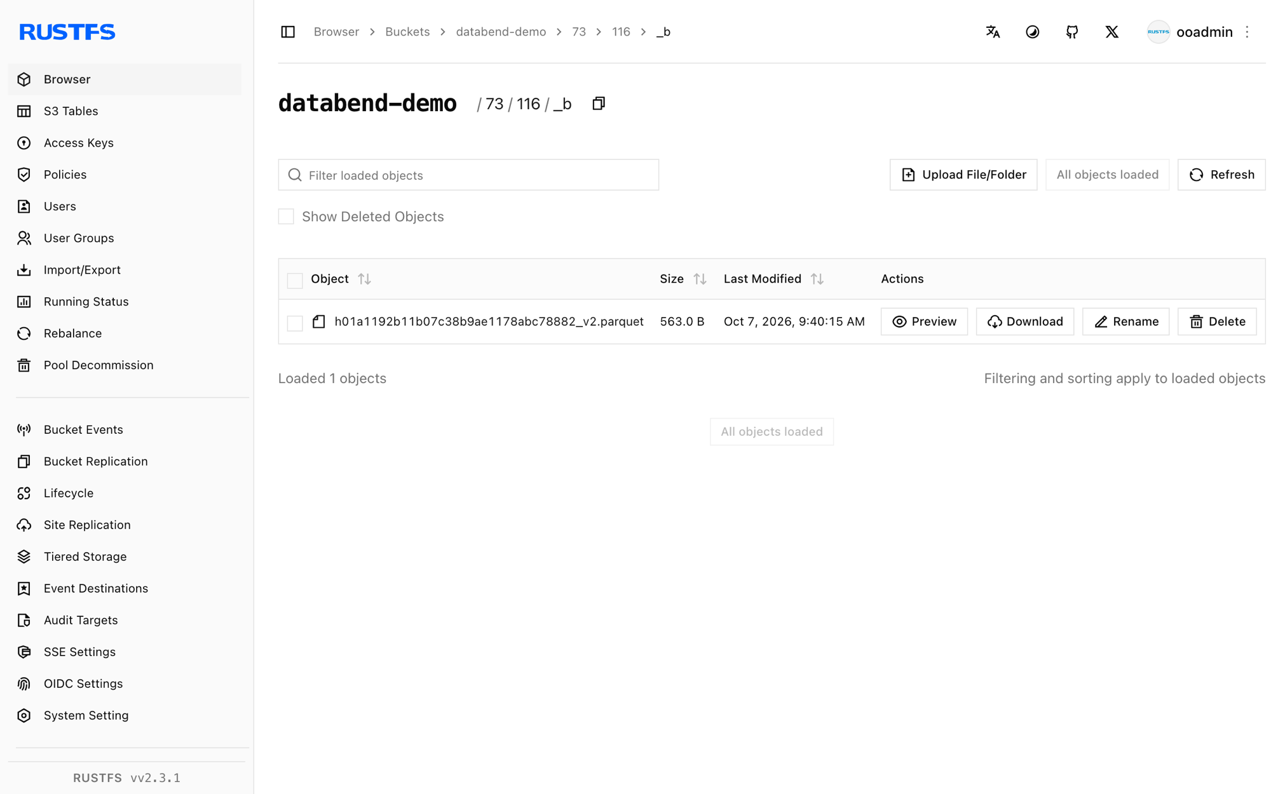Image resolution: width=1271 pixels, height=794 pixels.
Task: Click the Upload File/Folder button
Action: 963,175
